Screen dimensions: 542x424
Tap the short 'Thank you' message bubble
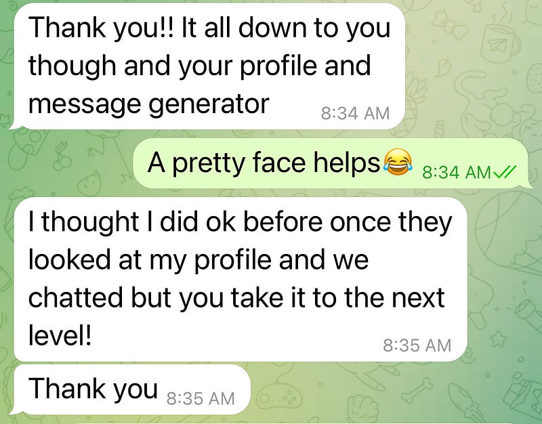[x=129, y=389]
